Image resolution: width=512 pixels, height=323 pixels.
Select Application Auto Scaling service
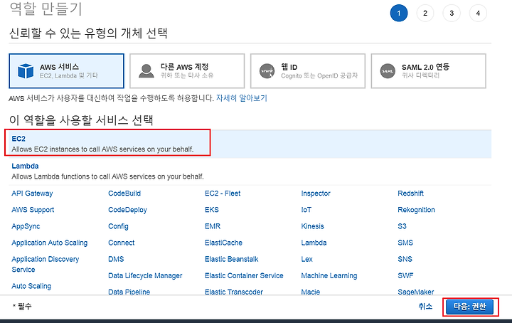pos(50,243)
